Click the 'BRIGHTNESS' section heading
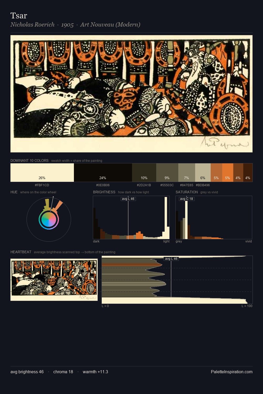Image resolution: width=263 pixels, height=394 pixels. [x=104, y=192]
